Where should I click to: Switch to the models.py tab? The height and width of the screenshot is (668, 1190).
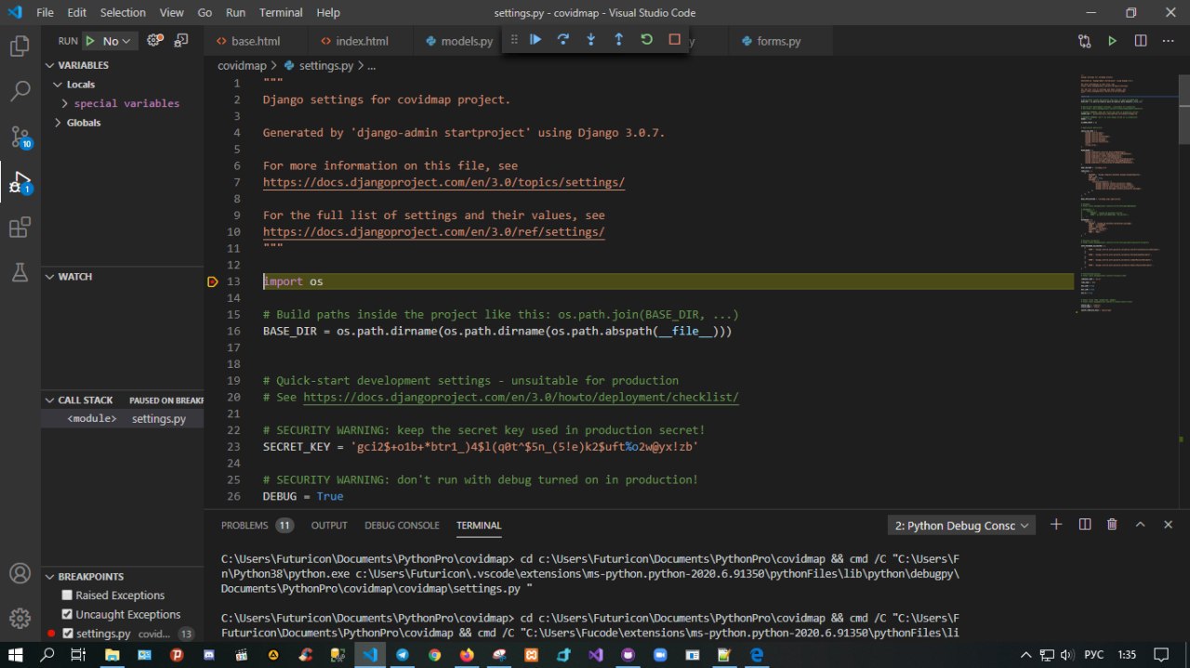[x=459, y=41]
